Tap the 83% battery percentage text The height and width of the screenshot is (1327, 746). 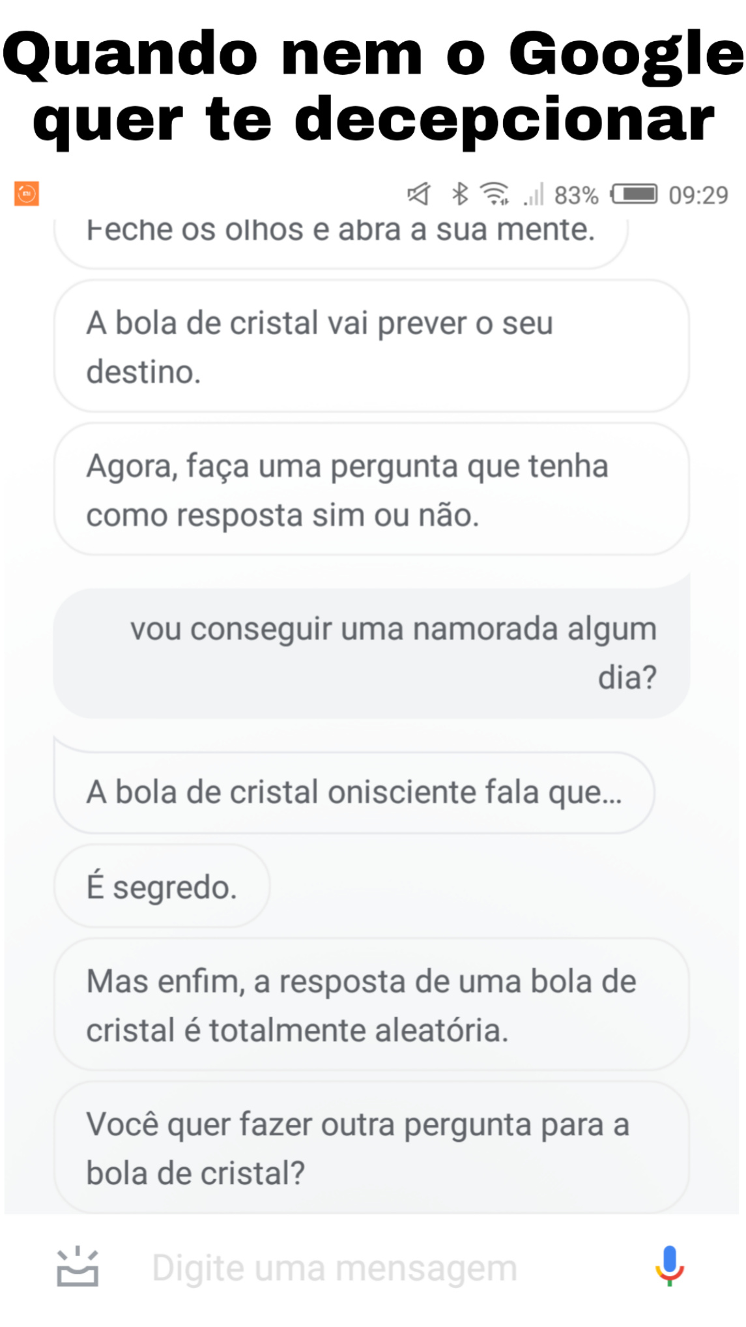[x=577, y=195]
